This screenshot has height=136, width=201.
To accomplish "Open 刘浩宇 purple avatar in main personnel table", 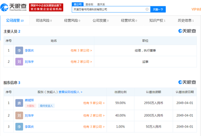I will point(19,61).
